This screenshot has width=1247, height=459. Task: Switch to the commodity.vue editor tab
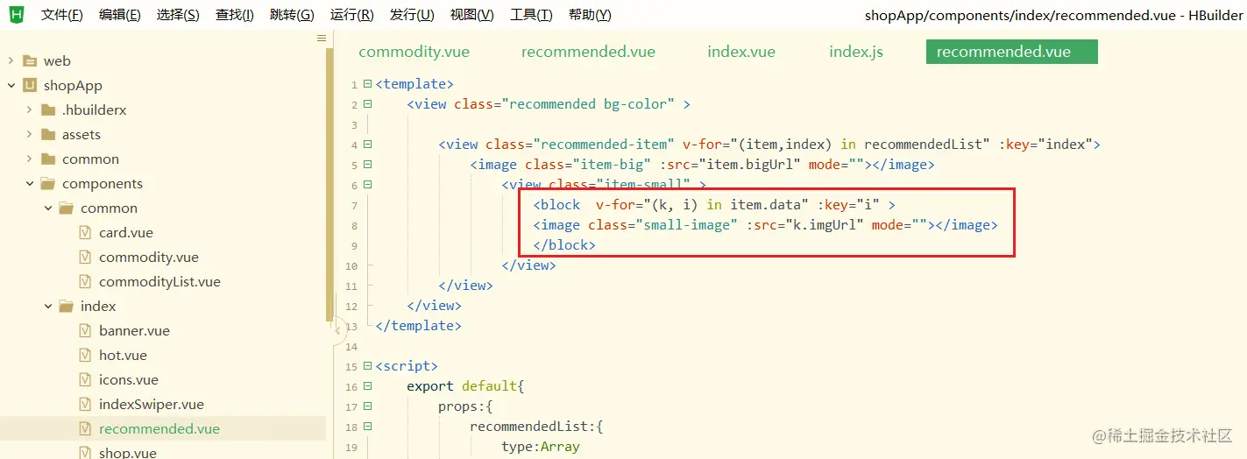click(414, 52)
